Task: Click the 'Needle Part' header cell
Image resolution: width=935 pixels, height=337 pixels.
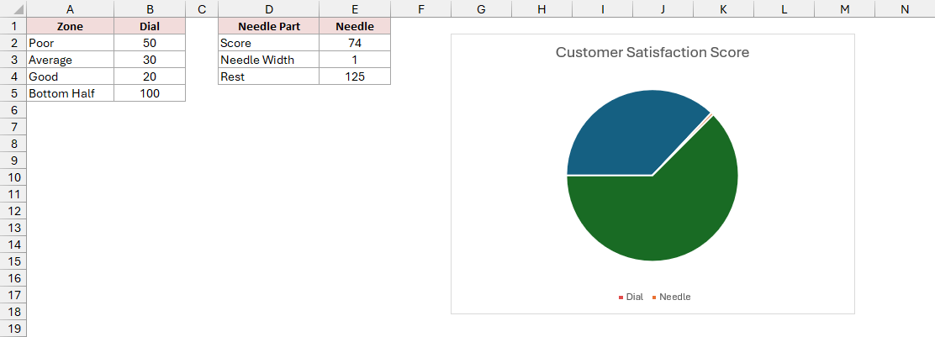Action: click(268, 26)
